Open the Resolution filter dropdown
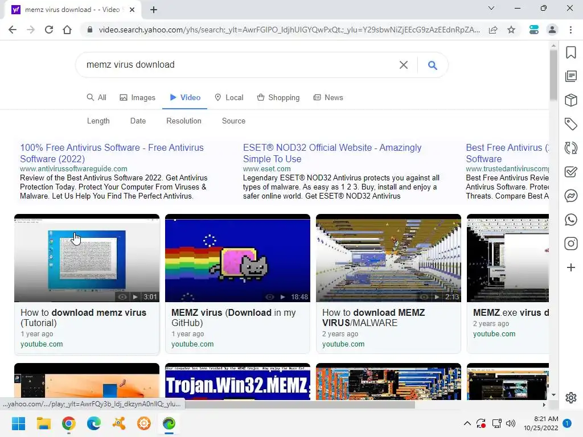Viewport: 583px width, 437px height. [x=184, y=121]
